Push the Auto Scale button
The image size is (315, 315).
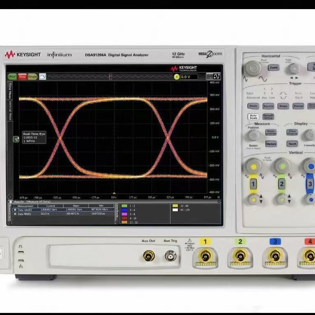(x=253, y=116)
